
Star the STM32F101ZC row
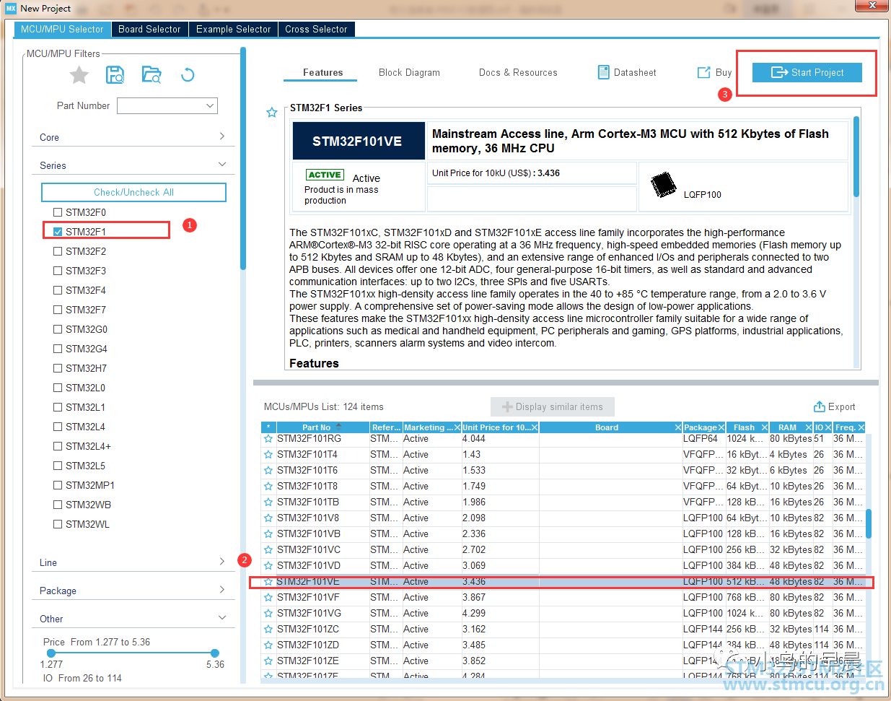point(268,630)
